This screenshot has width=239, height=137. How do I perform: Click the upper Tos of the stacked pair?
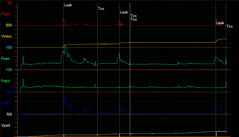134,16
